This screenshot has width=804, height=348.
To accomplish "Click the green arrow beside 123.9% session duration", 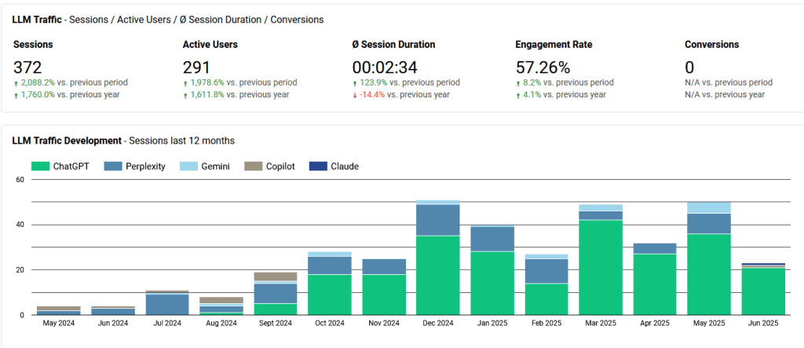I will coord(355,82).
